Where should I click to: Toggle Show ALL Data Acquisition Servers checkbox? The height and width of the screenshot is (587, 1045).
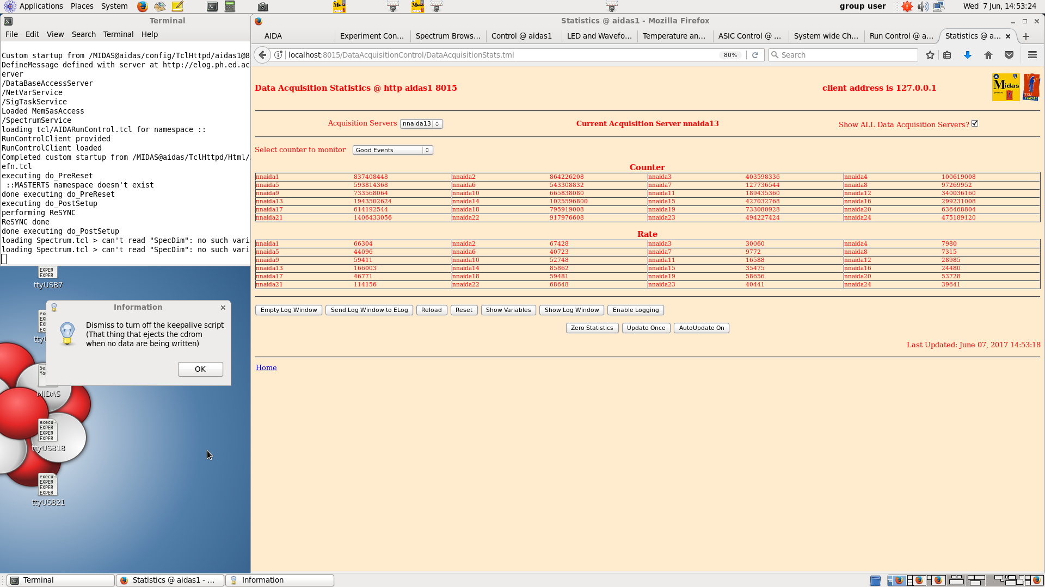tap(975, 123)
